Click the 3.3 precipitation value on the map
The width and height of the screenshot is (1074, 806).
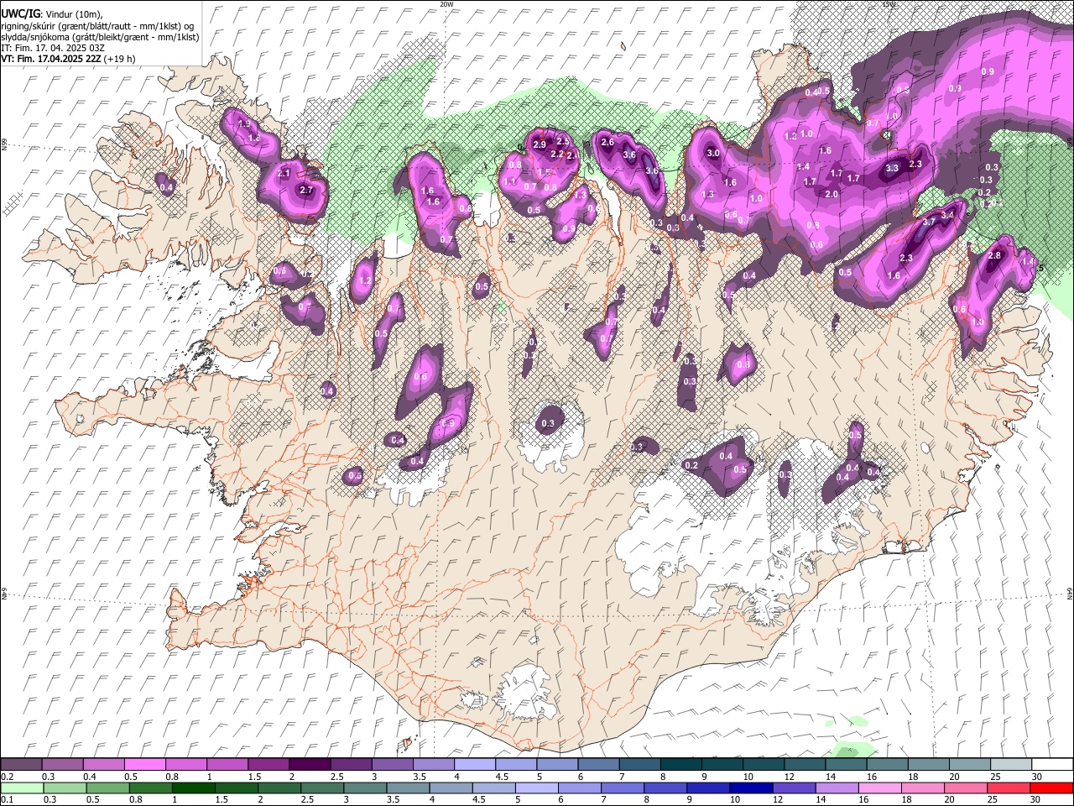coord(892,169)
